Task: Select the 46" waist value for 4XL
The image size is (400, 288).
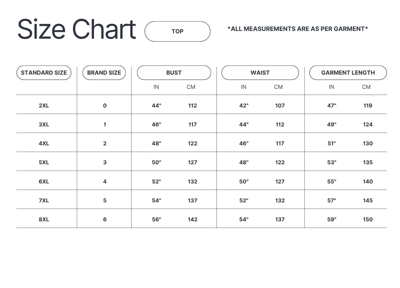Action: pos(244,143)
